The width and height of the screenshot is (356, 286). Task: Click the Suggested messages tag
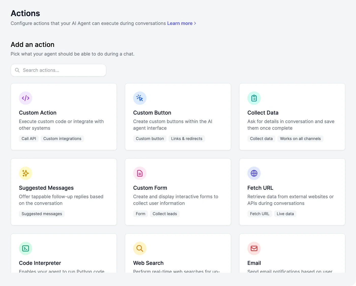(x=42, y=214)
